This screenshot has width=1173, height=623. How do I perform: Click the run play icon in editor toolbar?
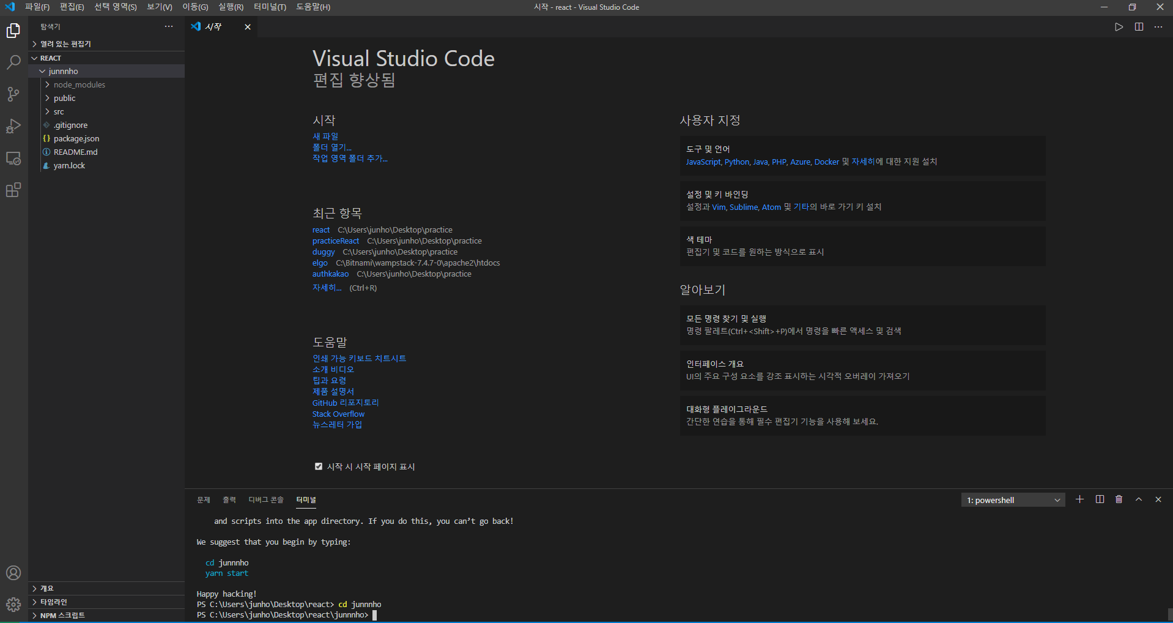point(1119,27)
